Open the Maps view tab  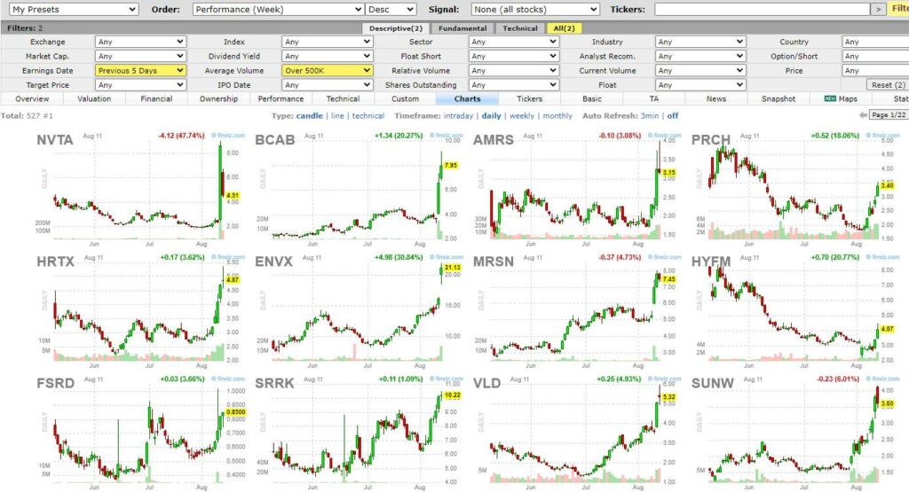point(841,99)
